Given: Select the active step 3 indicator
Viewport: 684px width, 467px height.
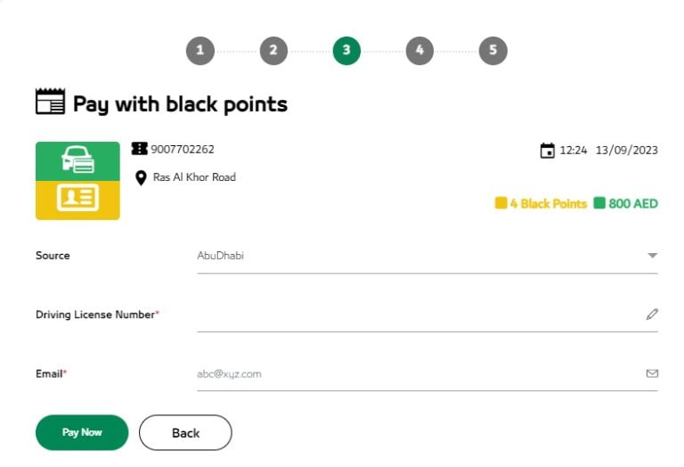Looking at the screenshot, I should point(346,51).
